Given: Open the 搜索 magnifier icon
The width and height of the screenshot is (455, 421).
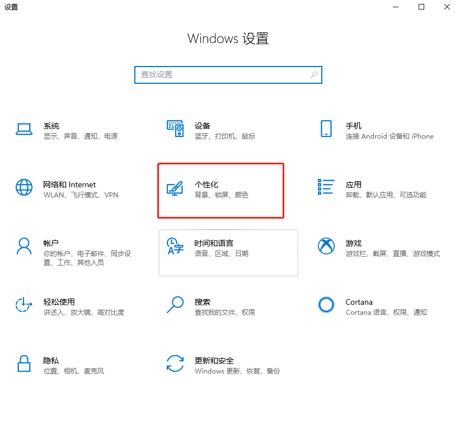Looking at the screenshot, I should [x=175, y=305].
